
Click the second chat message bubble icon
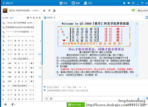tap(45, 90)
